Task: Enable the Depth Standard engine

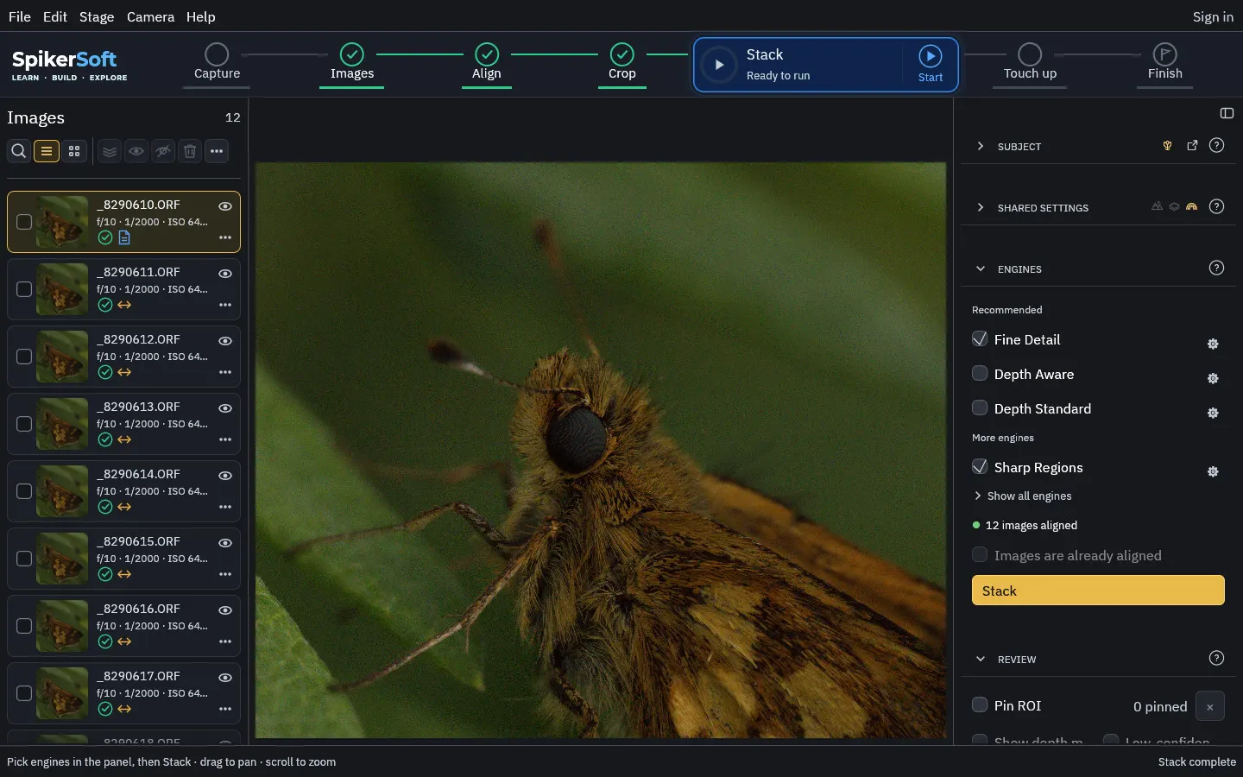Action: point(980,408)
